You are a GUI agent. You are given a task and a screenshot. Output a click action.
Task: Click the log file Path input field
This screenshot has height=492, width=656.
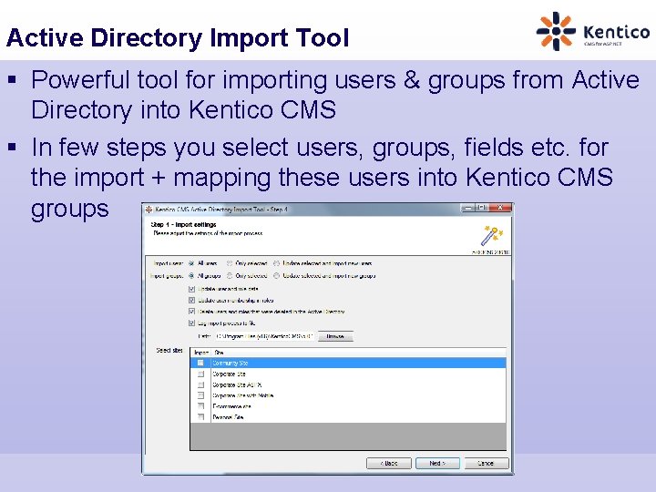(x=264, y=336)
